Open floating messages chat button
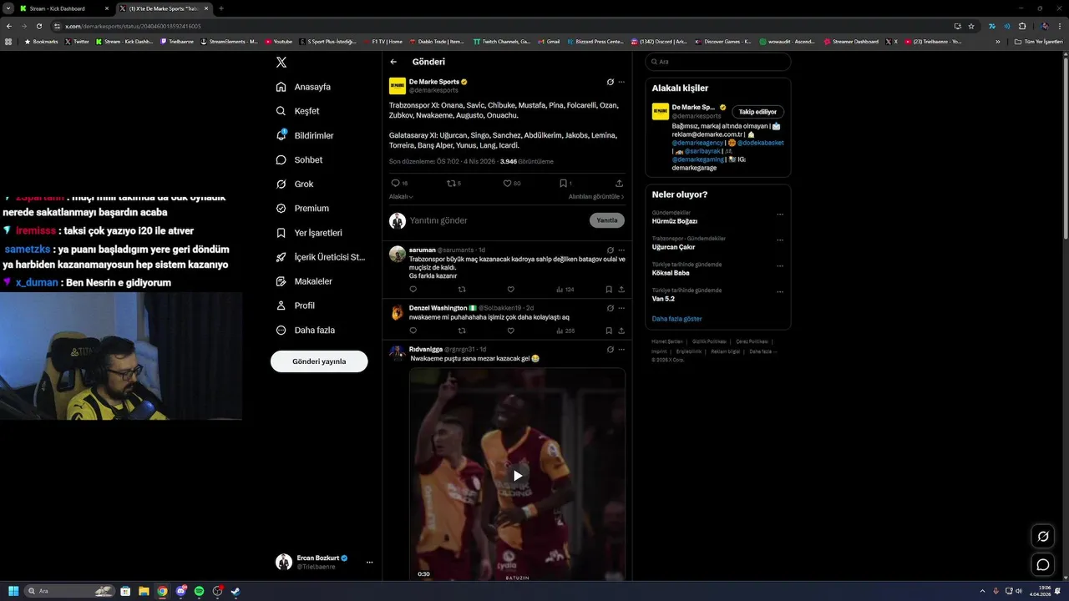This screenshot has width=1069, height=601. pyautogui.click(x=1043, y=565)
